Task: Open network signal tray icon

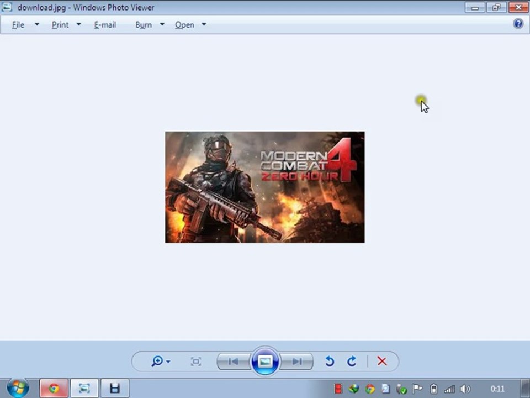Action: point(449,389)
